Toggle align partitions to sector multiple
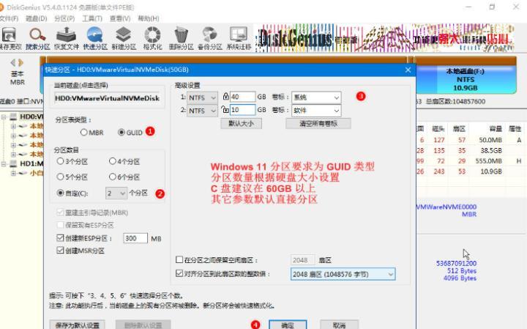The height and width of the screenshot is (329, 527). tap(179, 273)
